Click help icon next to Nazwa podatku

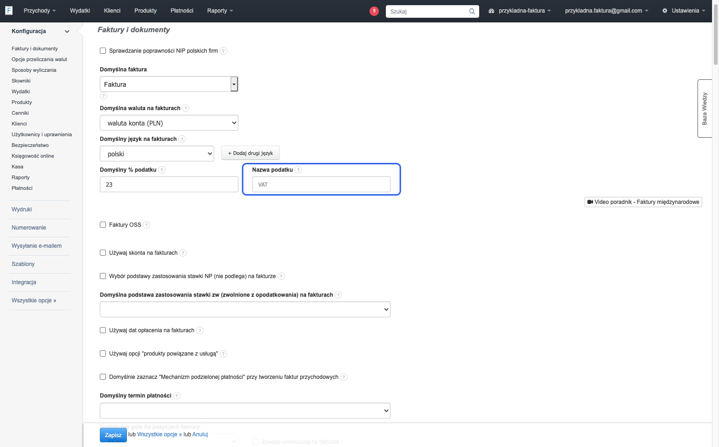pyautogui.click(x=299, y=170)
